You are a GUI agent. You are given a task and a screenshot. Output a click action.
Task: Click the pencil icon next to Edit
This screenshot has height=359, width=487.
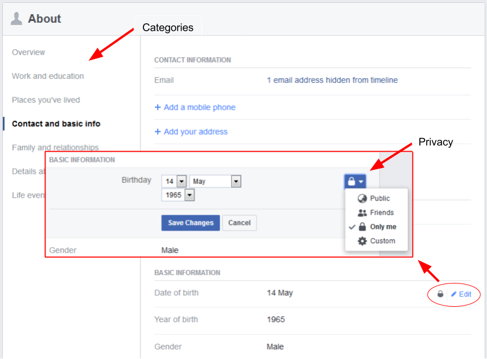pyautogui.click(x=454, y=294)
